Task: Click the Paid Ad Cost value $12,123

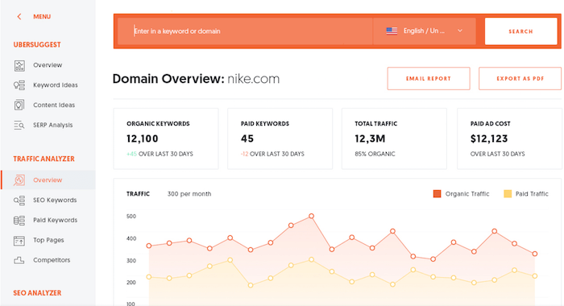Action: [x=489, y=139]
